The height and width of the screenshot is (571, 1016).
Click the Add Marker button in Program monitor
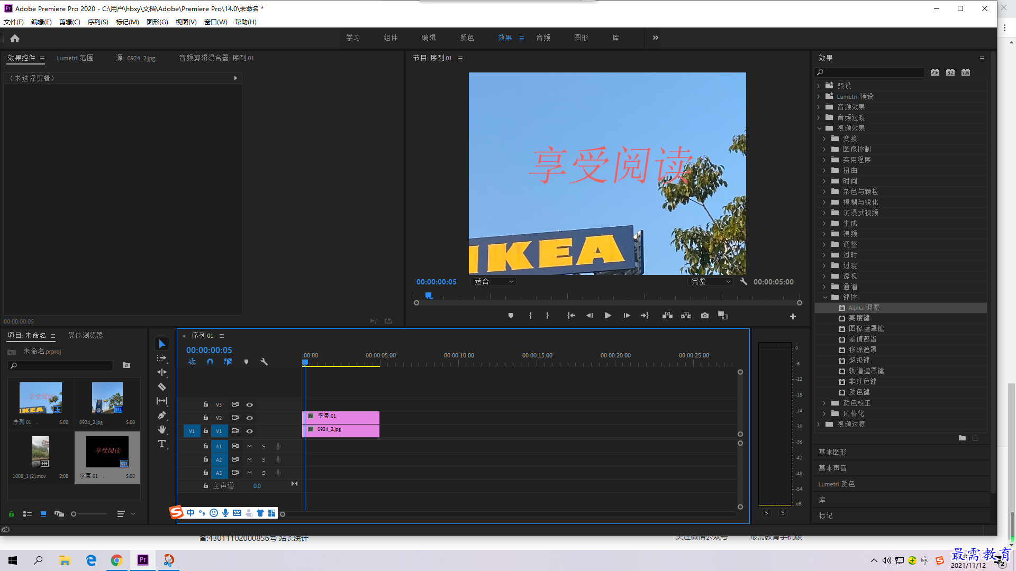pyautogui.click(x=511, y=316)
